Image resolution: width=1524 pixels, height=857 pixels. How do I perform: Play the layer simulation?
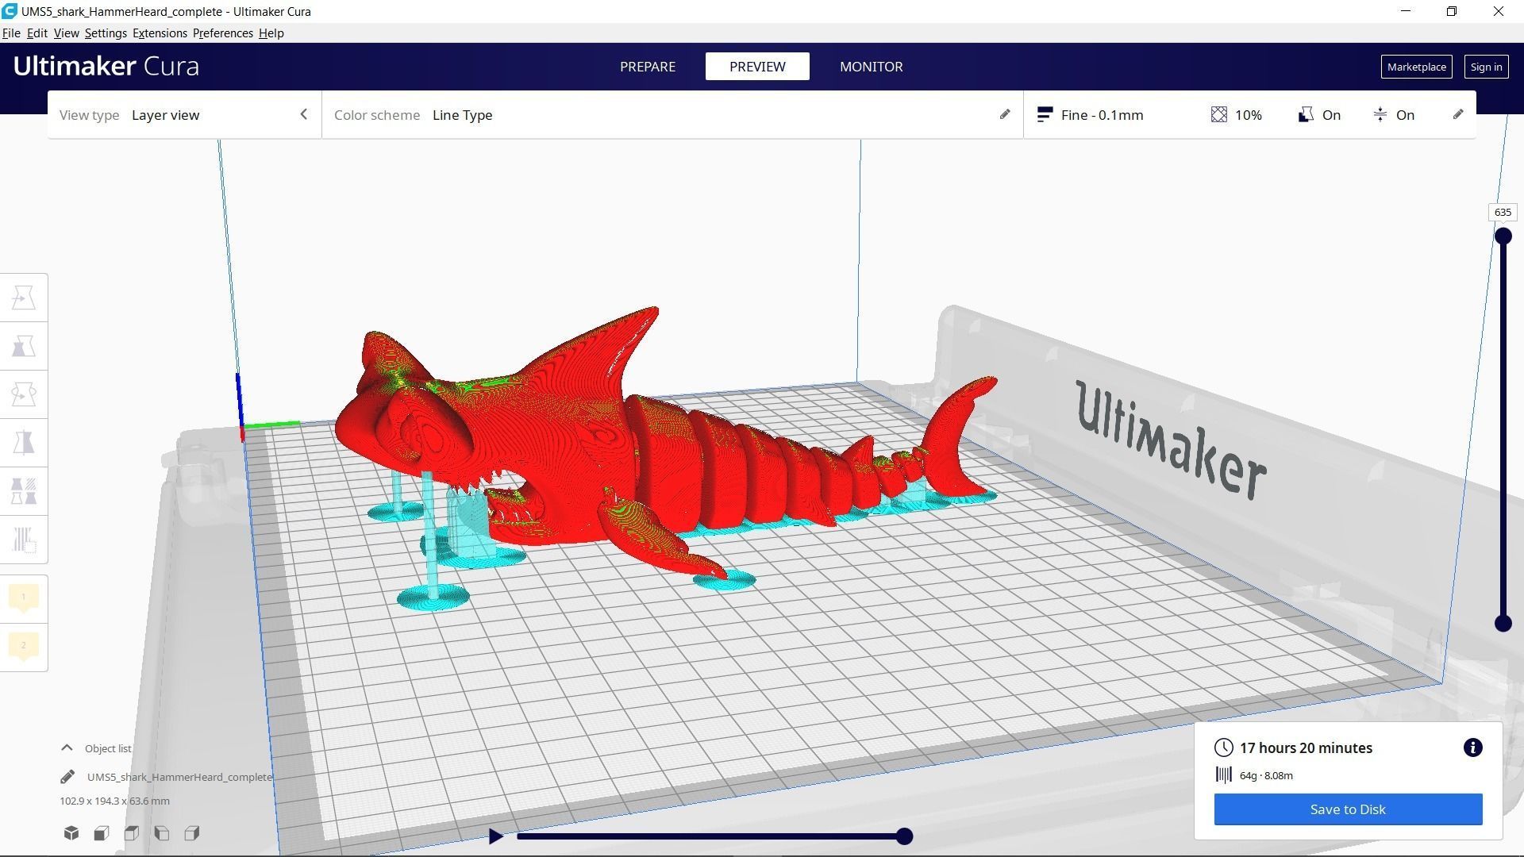click(495, 836)
